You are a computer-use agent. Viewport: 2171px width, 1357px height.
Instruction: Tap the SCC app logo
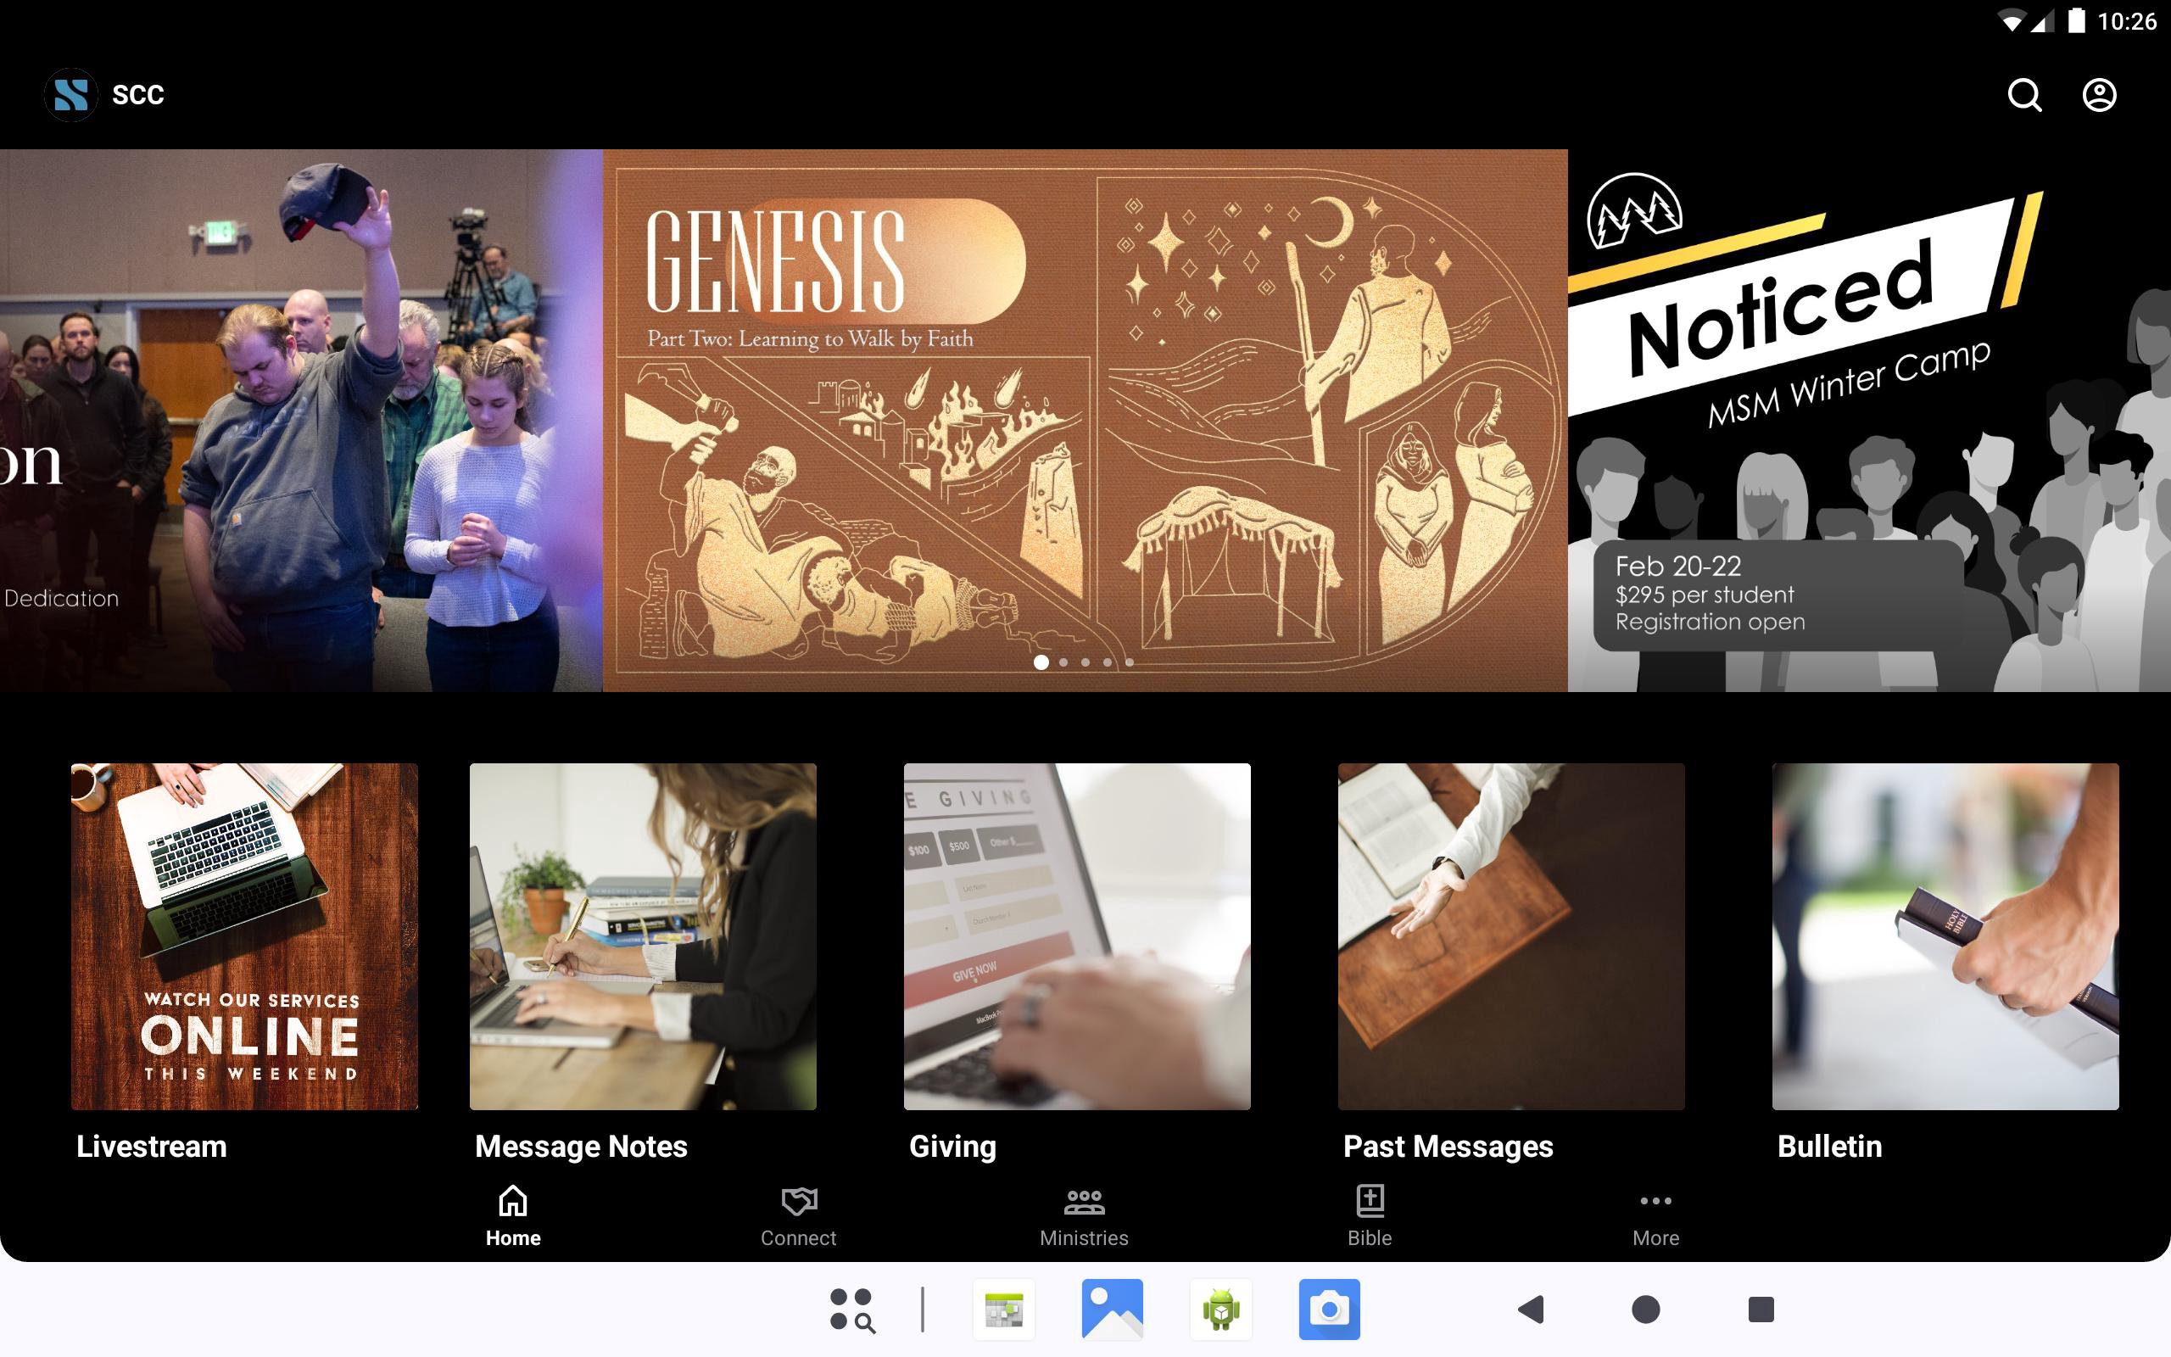[x=71, y=95]
